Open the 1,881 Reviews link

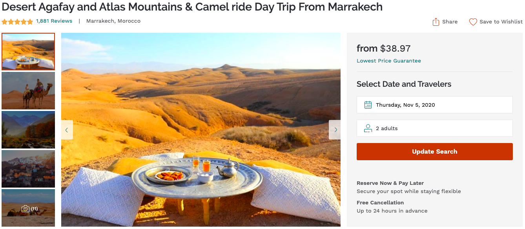(54, 21)
